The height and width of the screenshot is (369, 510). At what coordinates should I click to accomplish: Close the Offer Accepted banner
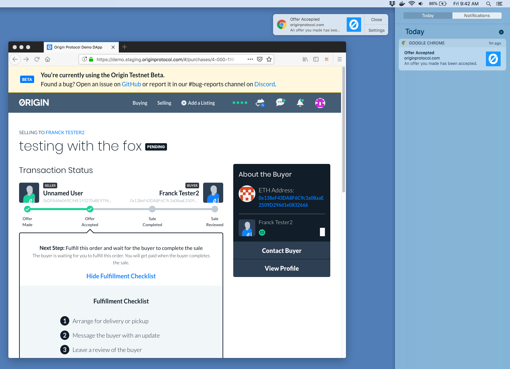point(376,20)
